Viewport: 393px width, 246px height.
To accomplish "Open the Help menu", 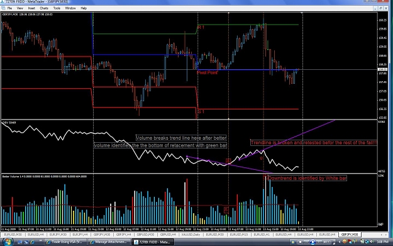I will click(x=84, y=8).
